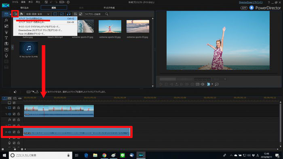Choose download images from Flickr
The width and height of the screenshot is (283, 159).
pos(45,33)
